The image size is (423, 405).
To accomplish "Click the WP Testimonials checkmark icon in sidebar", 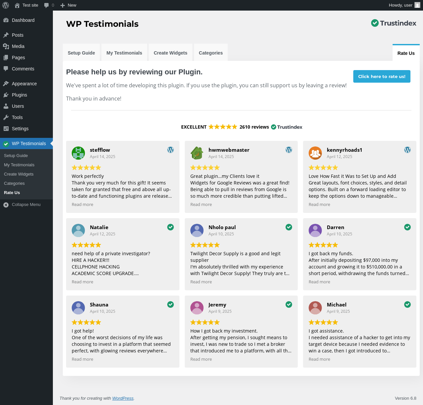I will [x=6, y=143].
